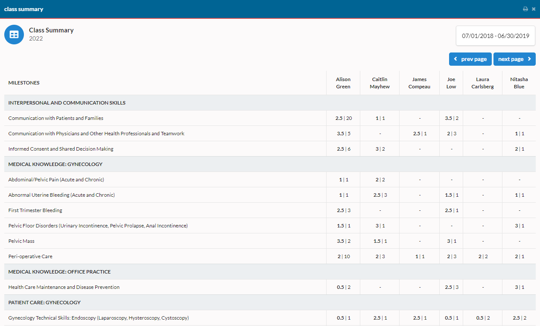Screen dimensions: 540x326
Task: Close the class summary window
Action: pos(534,9)
